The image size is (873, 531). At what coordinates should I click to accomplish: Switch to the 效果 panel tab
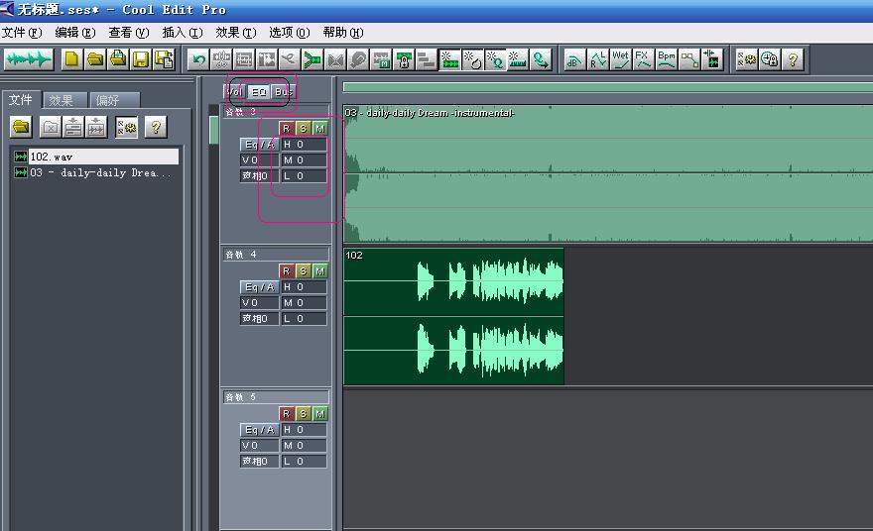coord(64,100)
